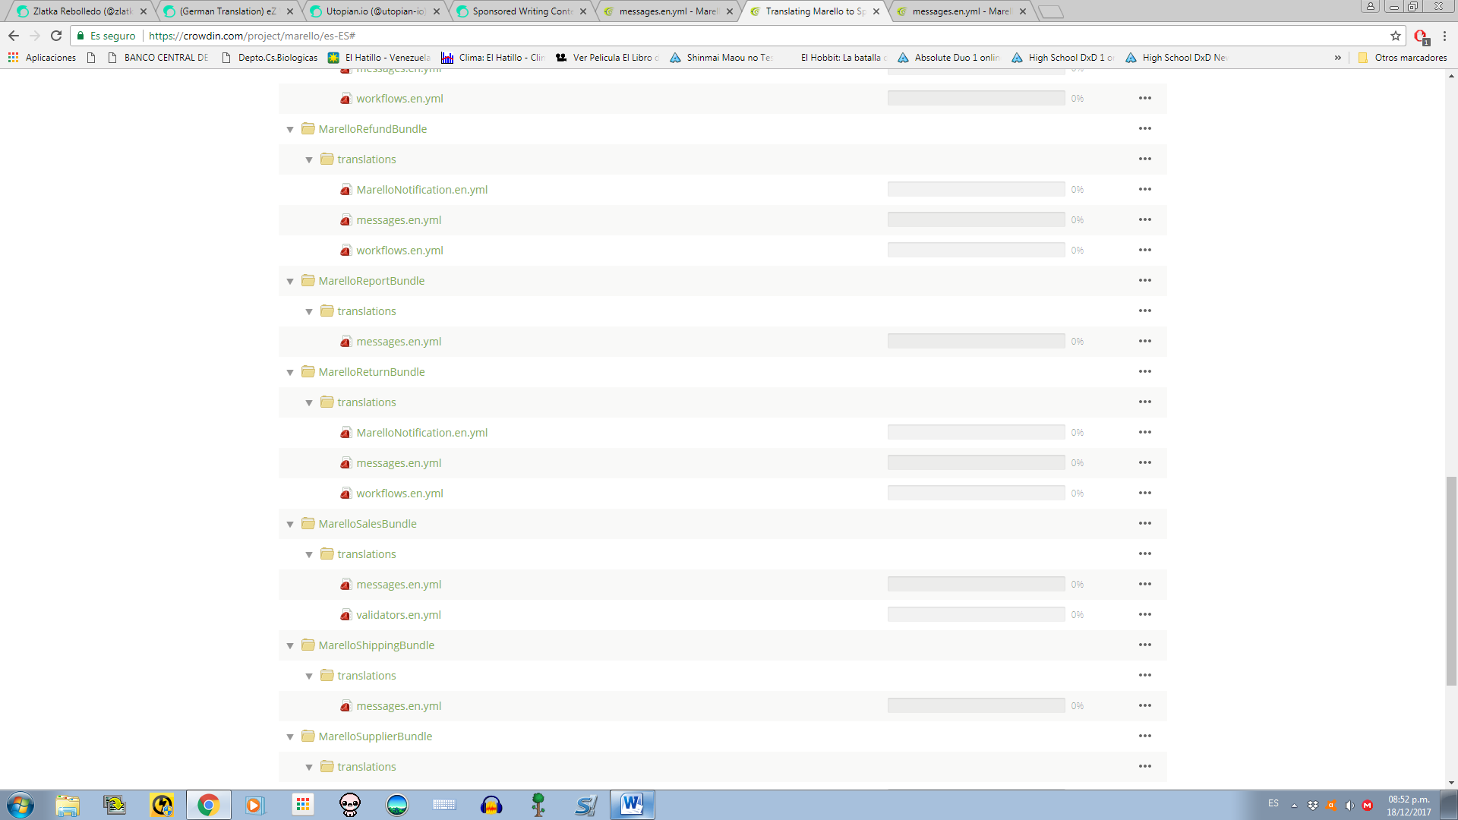This screenshot has height=820, width=1458.
Task: Open Otros marcadores bookmarks folder
Action: (x=1402, y=58)
